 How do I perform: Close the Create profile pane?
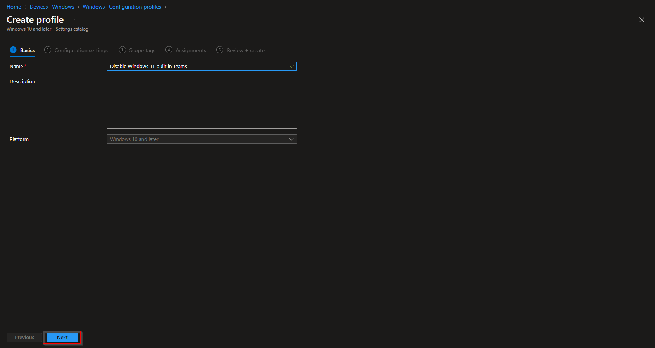(x=642, y=20)
